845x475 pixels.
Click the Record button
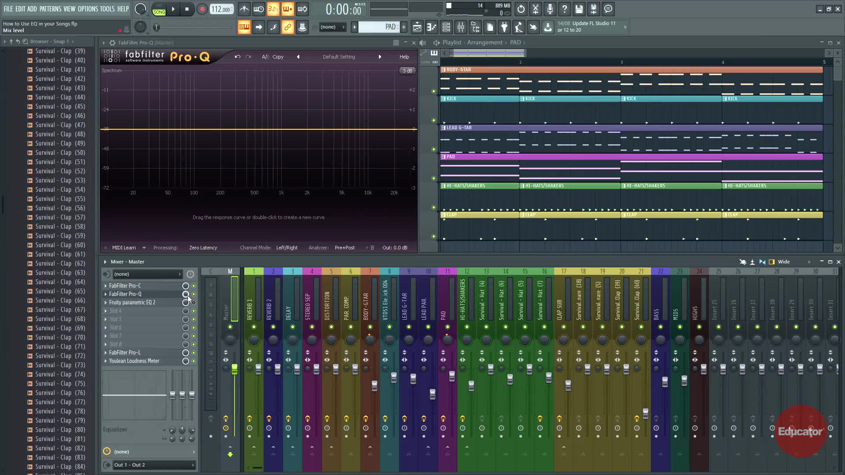pyautogui.click(x=202, y=9)
